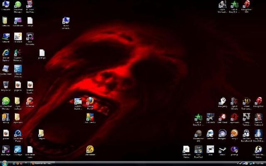Click the volume icon in the system tray
The image size is (266, 166).
tap(254, 164)
